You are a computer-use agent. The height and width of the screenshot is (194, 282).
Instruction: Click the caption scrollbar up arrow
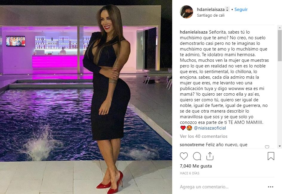tap(280, 28)
